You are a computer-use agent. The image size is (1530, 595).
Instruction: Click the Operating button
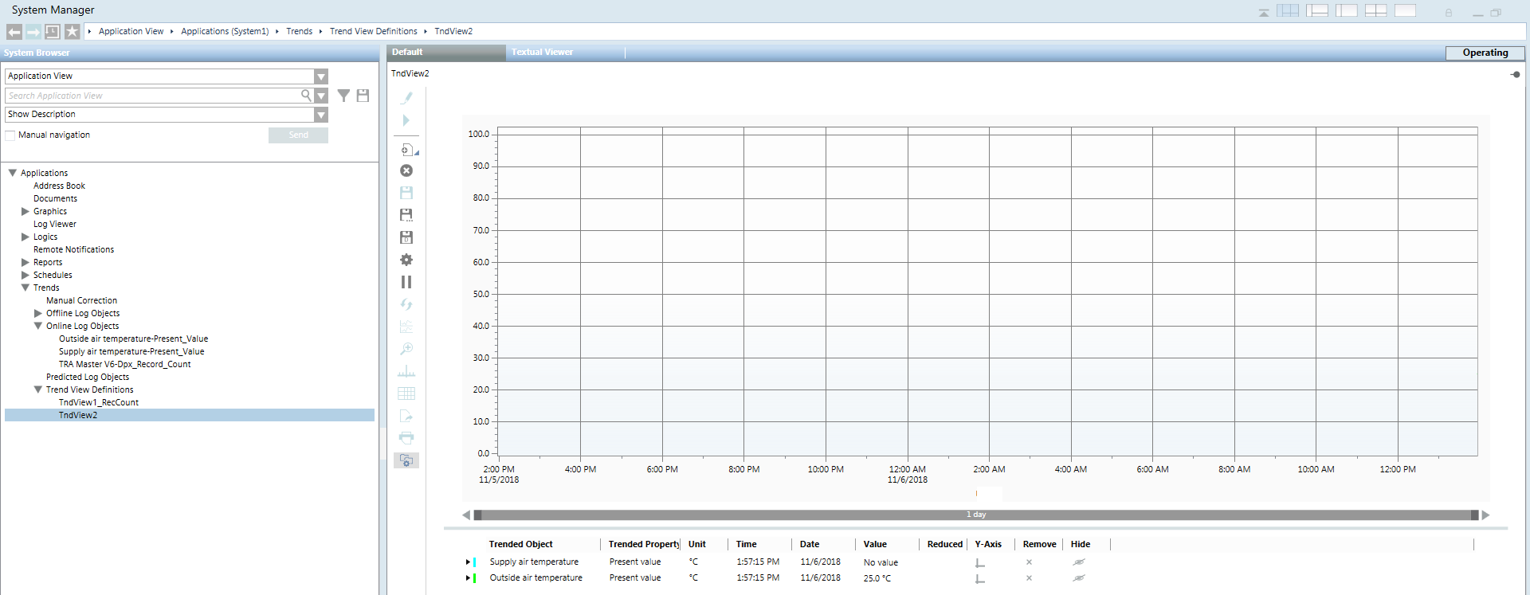click(x=1485, y=53)
